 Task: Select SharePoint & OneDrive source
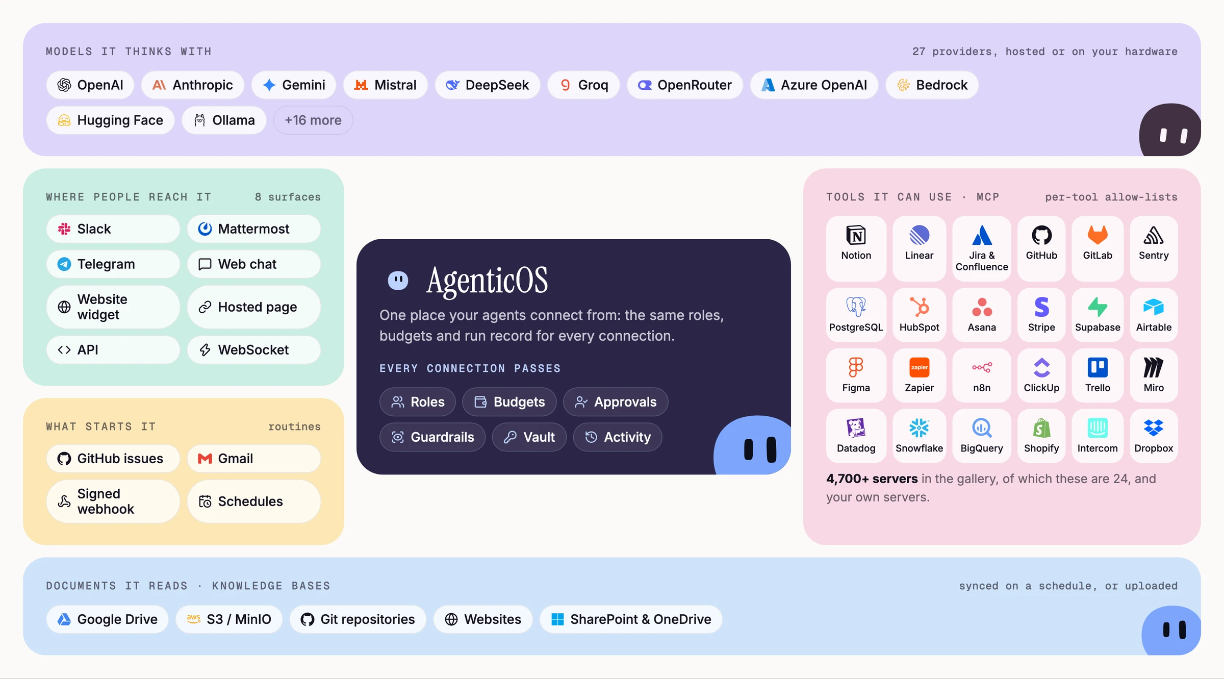[631, 619]
